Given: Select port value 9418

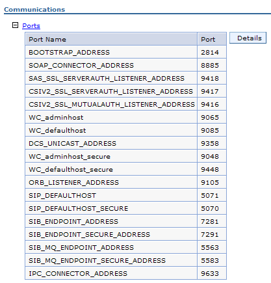Looking at the screenshot, I should 210,78.
